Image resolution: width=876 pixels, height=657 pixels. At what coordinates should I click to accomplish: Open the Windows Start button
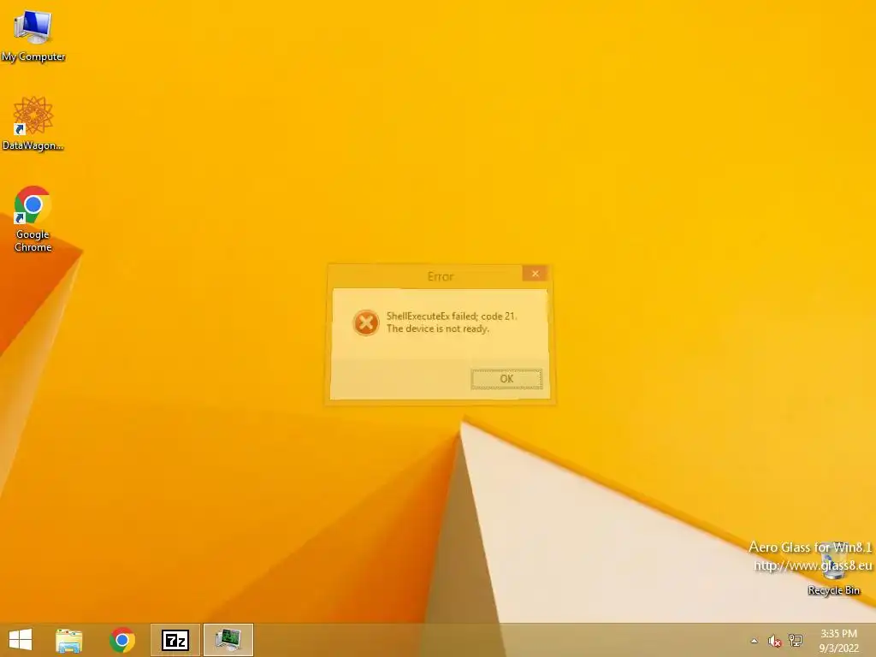coord(21,640)
